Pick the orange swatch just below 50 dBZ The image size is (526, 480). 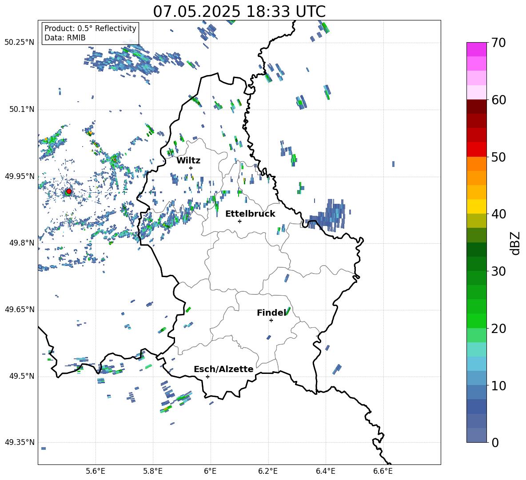pos(477,163)
